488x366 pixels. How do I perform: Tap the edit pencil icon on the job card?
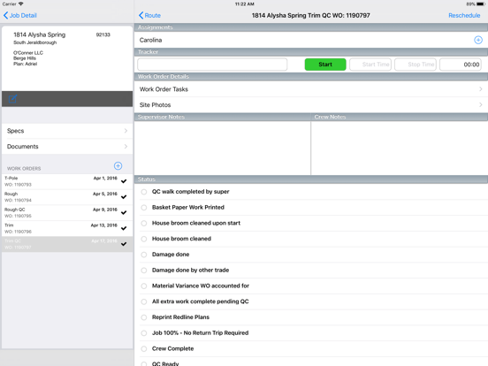point(12,99)
